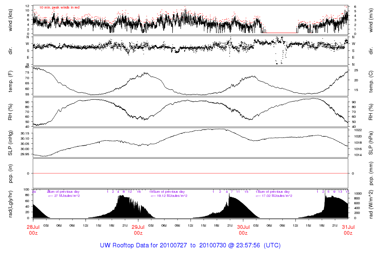Image resolution: width=381 pixels, height=260 pixels.
Task: Select the 'pcp. (in)' axis label
Action: click(x=11, y=173)
